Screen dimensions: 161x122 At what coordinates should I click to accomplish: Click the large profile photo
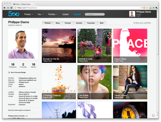click(23, 43)
